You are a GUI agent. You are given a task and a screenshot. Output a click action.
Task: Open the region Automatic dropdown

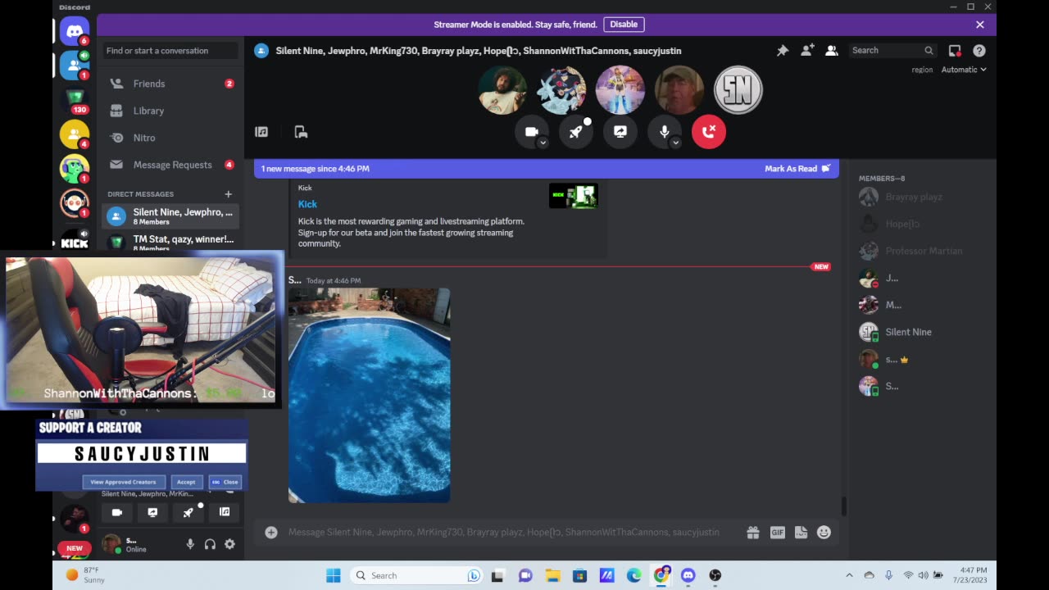coord(964,70)
